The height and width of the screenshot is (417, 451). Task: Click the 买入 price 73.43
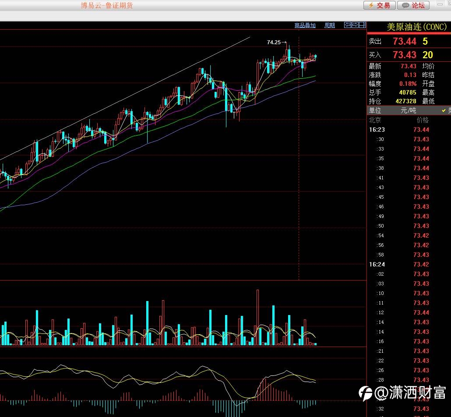[x=405, y=55]
